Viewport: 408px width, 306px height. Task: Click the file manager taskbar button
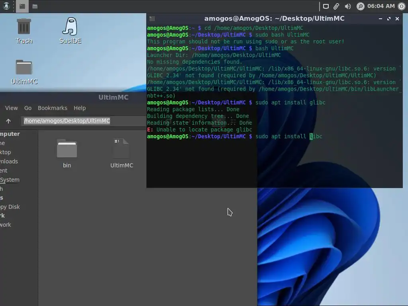pos(35,6)
